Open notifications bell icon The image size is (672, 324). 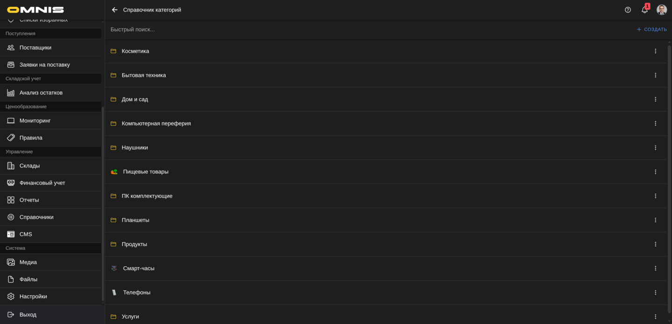(644, 10)
